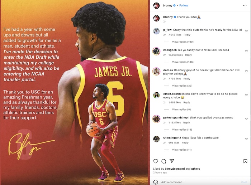Viewport: 251px width, 185px height.
Task: Open the bineydesmond liker profile link
Action: [175, 169]
